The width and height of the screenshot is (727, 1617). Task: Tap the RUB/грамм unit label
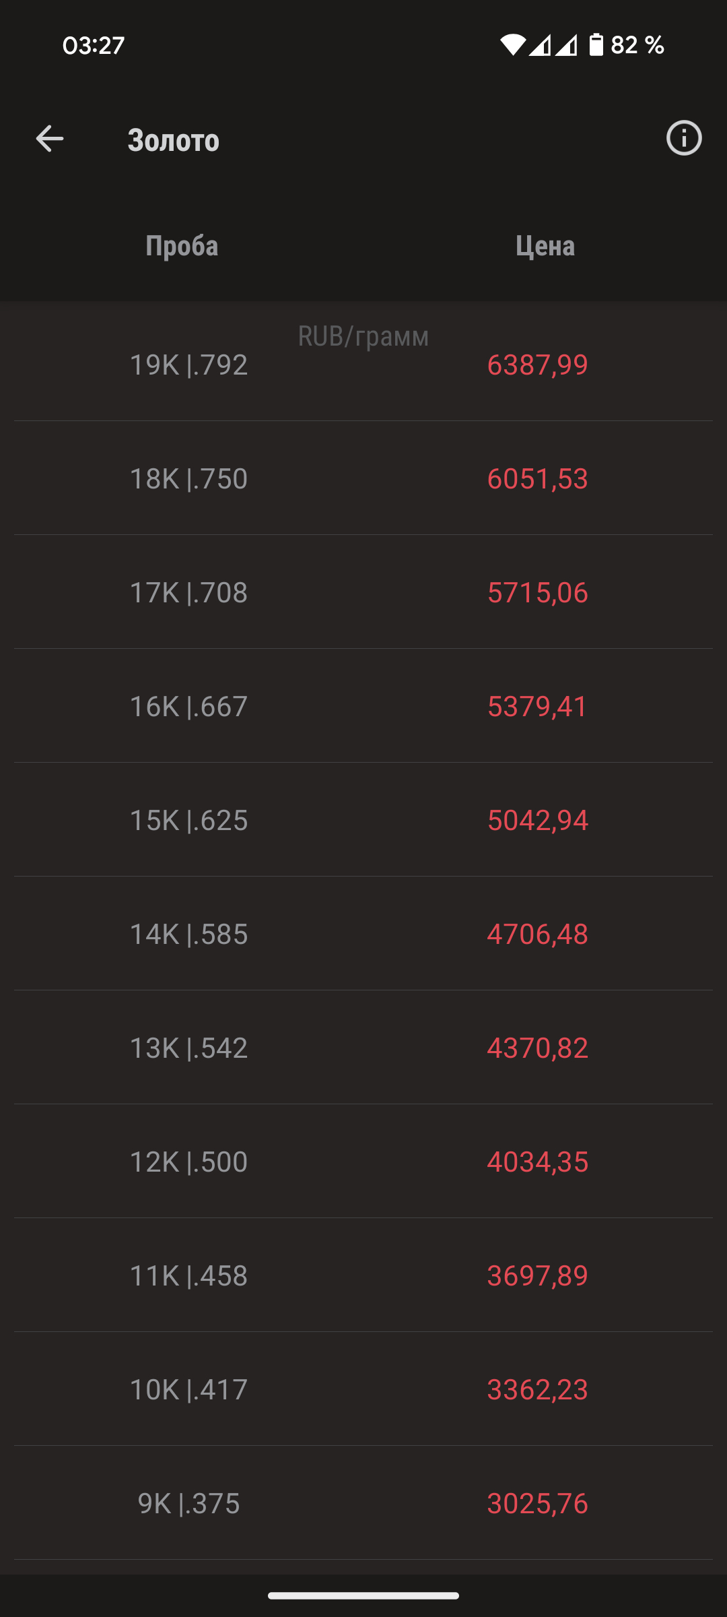point(363,336)
